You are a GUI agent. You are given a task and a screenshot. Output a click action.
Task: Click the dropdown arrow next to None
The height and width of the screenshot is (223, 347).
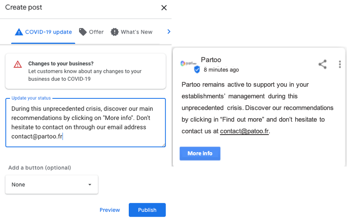90,185
